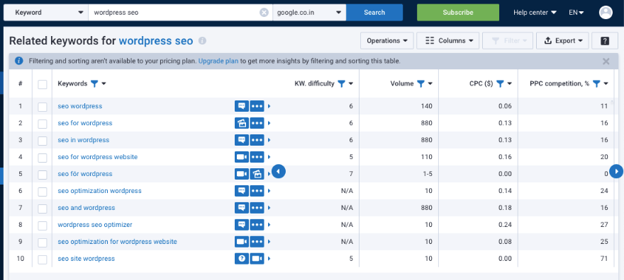
Task: Expand the seo site wordpress row arrow
Action: [269, 259]
